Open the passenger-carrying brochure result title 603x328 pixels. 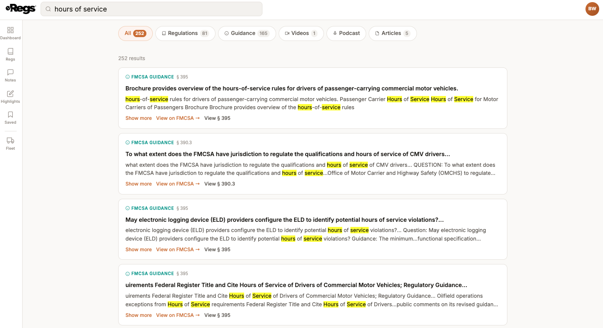pos(291,88)
